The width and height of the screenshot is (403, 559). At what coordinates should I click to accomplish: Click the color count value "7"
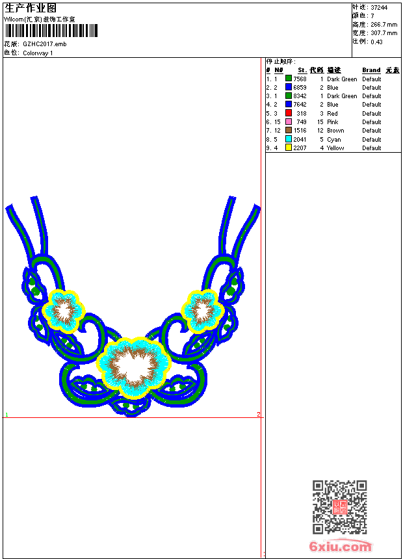tap(372, 16)
